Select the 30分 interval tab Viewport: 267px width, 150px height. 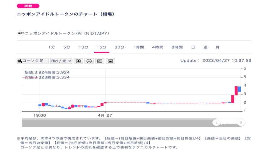click(120, 47)
